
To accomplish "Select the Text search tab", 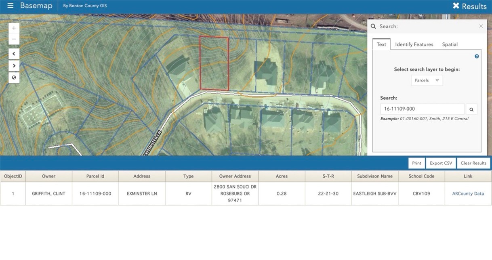I will coord(381,44).
